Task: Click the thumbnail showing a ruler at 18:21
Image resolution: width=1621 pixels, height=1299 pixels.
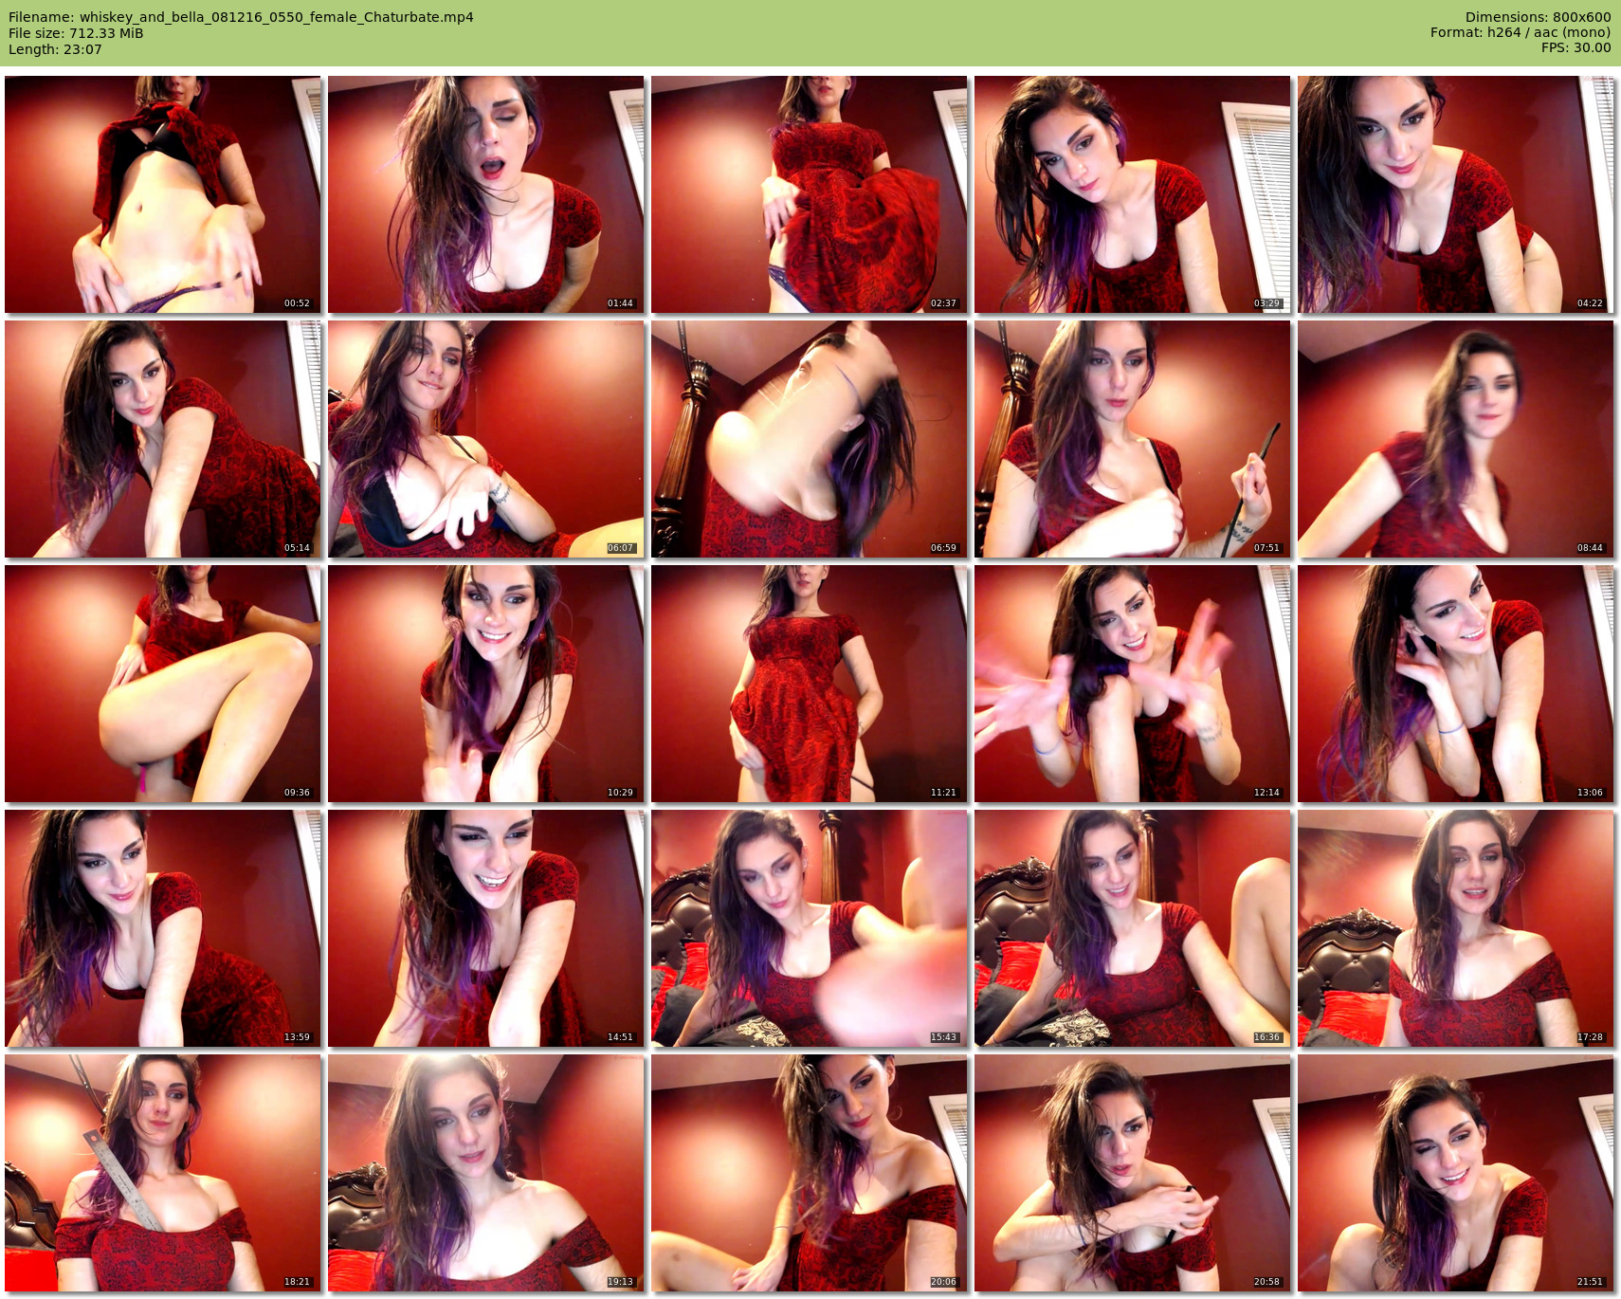Action: point(162,1173)
